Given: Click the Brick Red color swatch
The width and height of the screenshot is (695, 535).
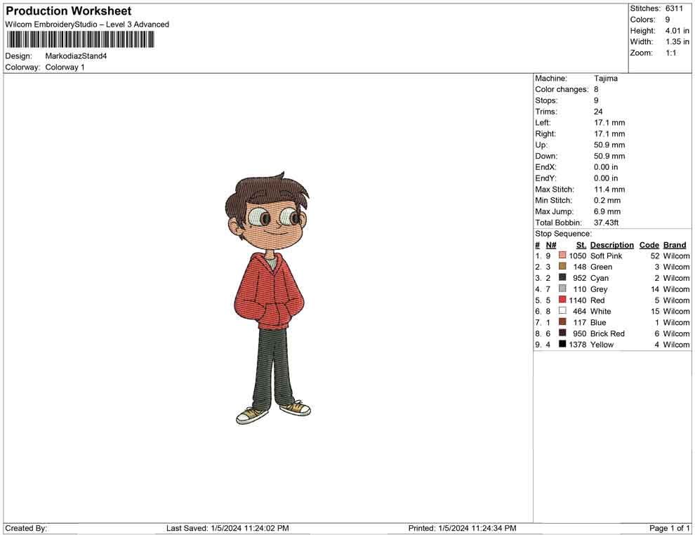Looking at the screenshot, I should 562,333.
